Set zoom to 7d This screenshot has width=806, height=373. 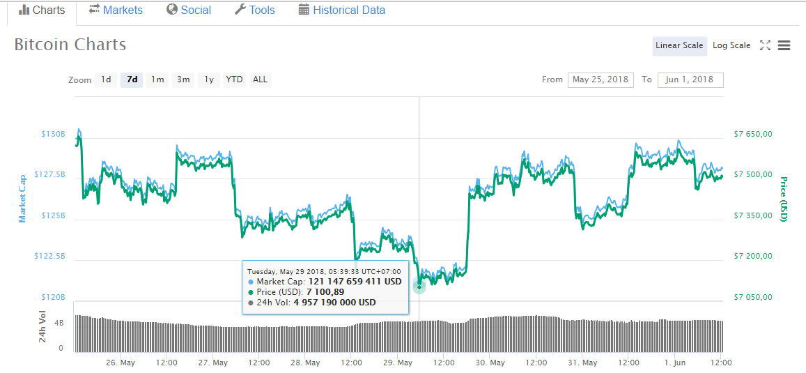coord(132,79)
